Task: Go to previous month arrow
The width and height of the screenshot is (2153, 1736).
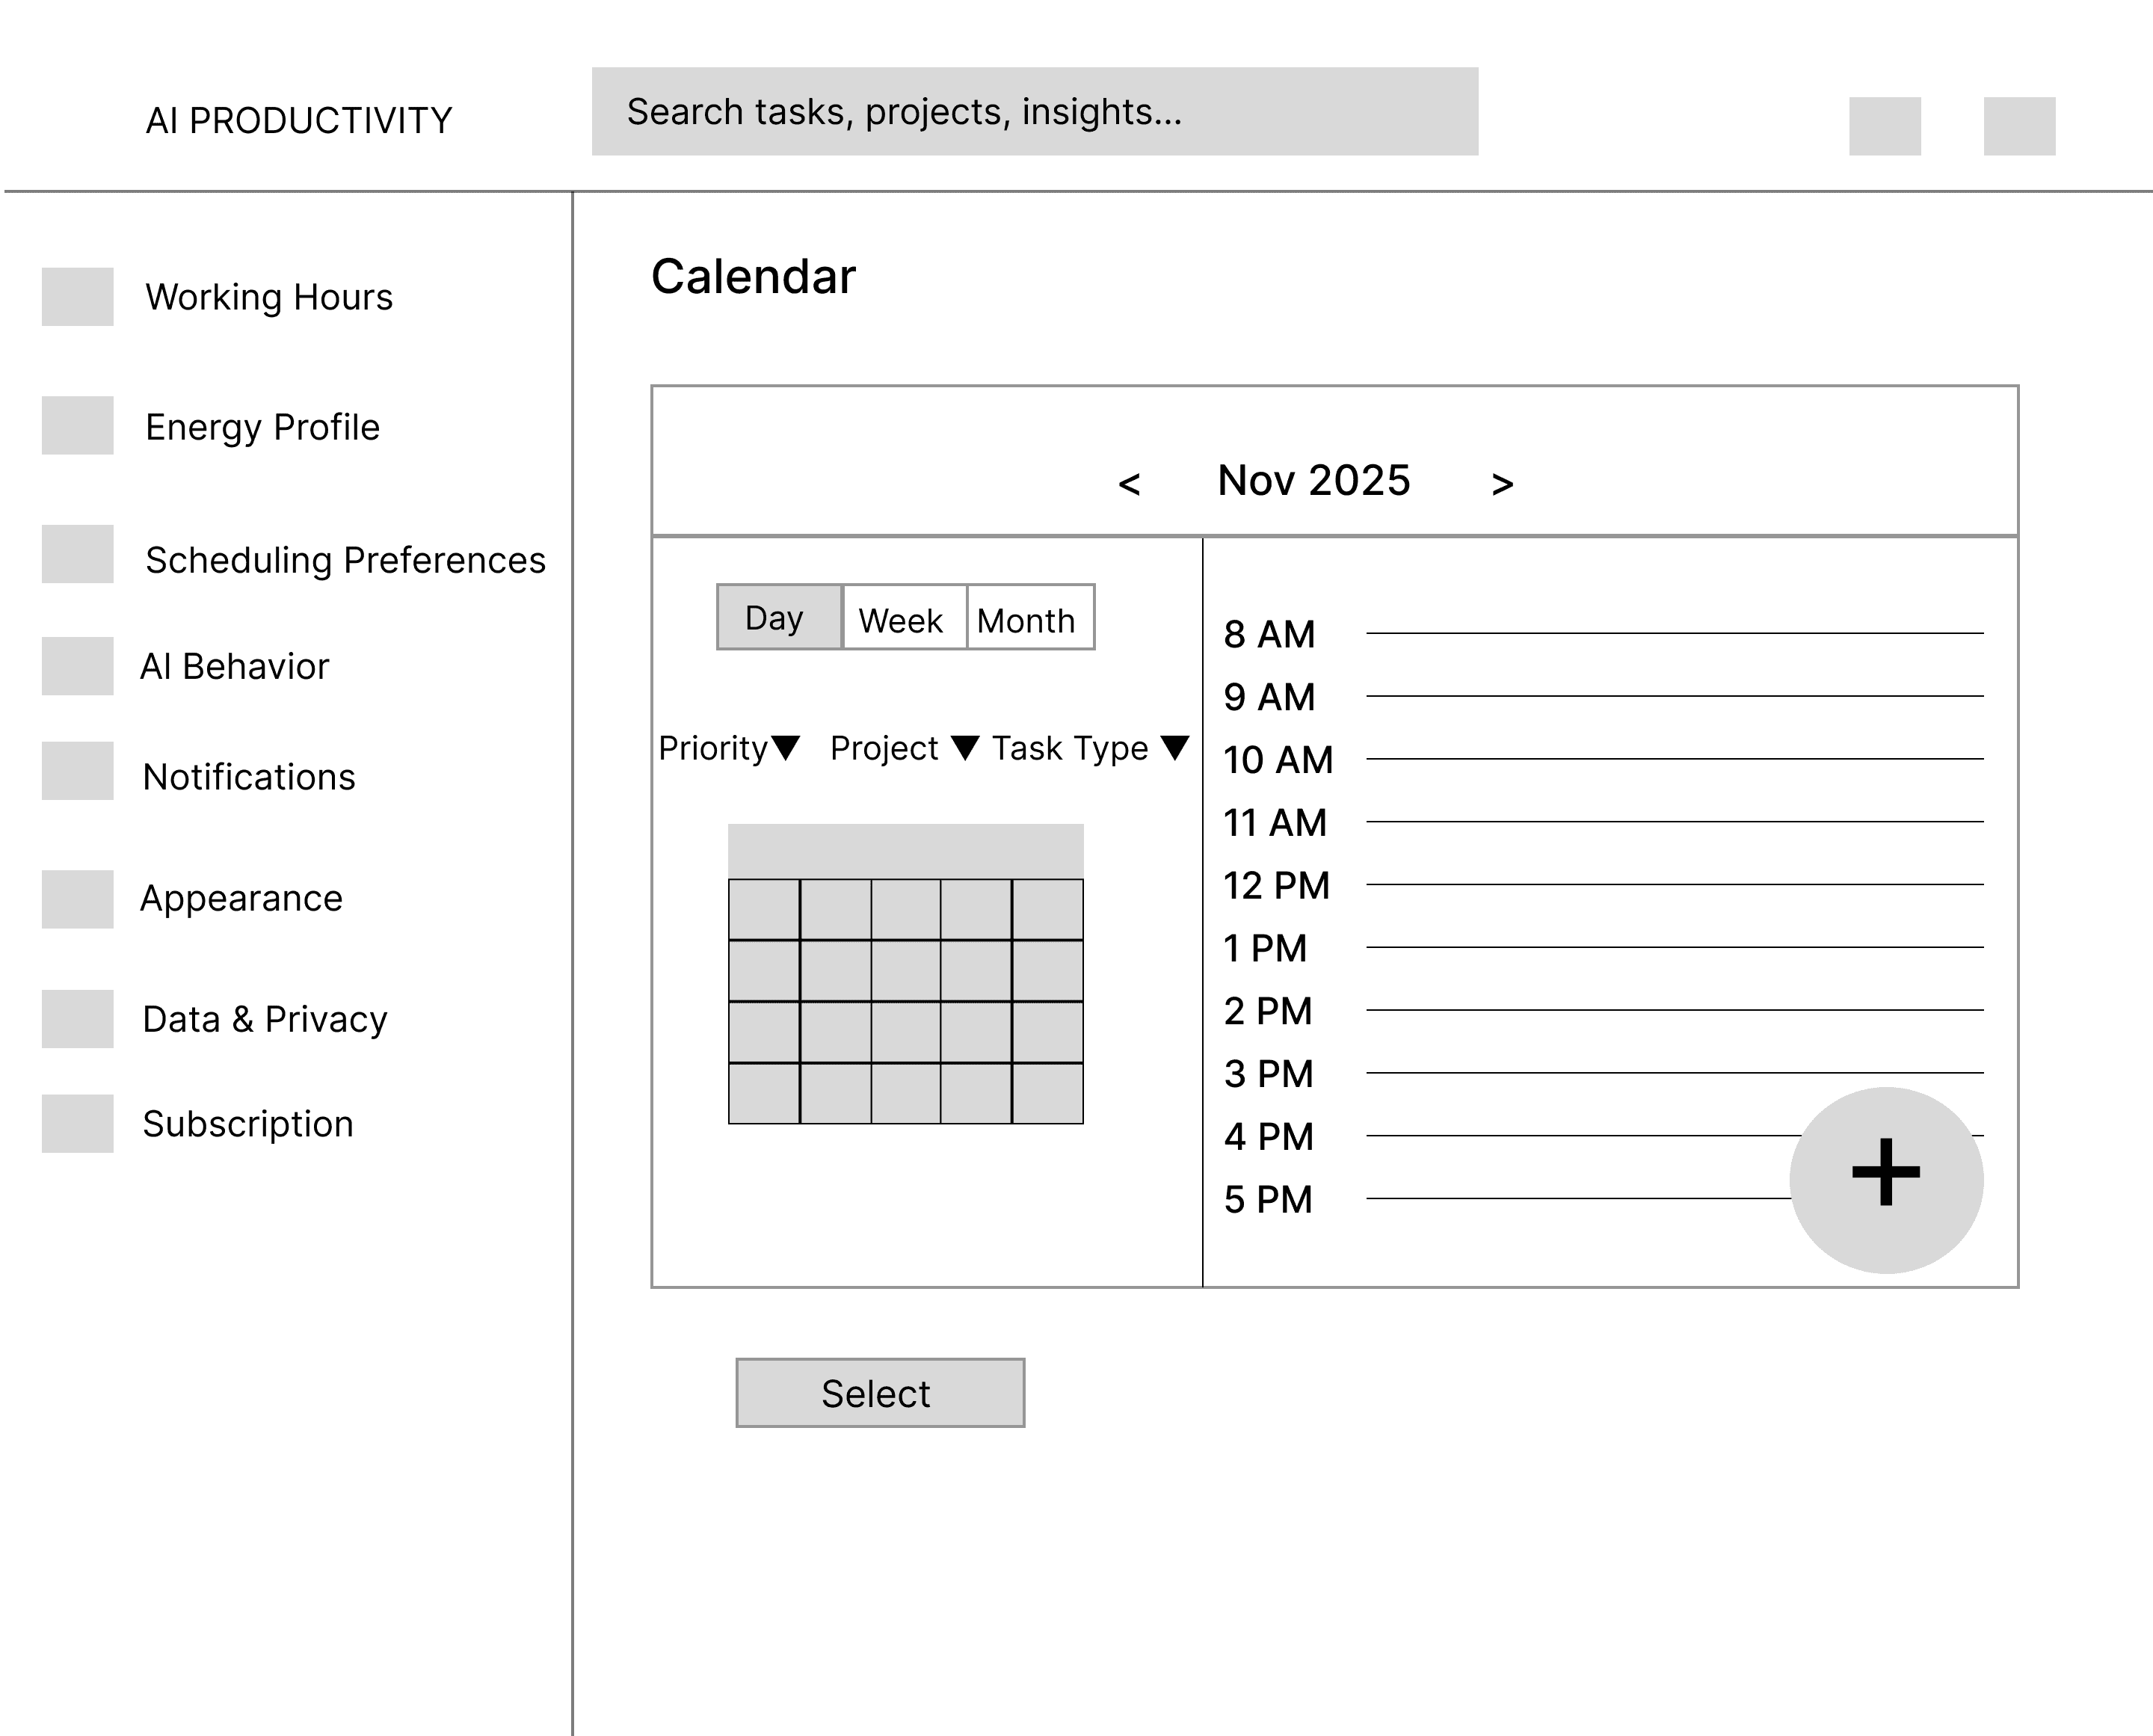Action: coord(1129,484)
